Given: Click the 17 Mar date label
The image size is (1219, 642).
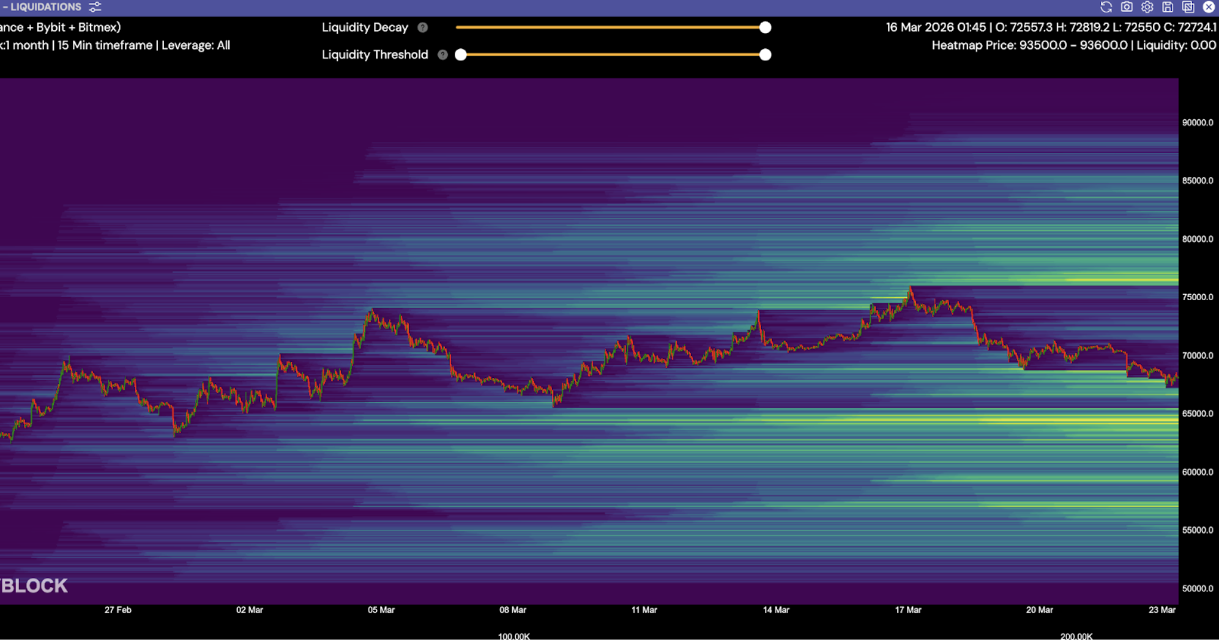Looking at the screenshot, I should [x=908, y=610].
